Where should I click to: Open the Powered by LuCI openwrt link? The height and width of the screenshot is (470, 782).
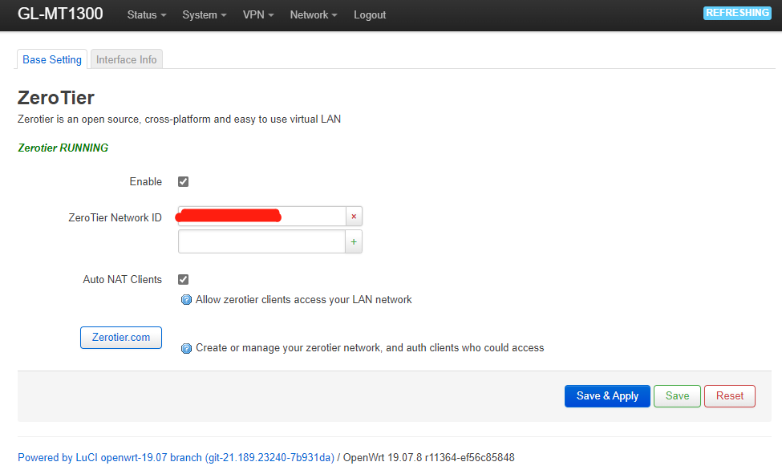click(x=176, y=458)
